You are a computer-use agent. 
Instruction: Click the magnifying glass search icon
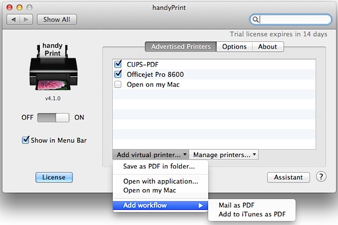255,20
